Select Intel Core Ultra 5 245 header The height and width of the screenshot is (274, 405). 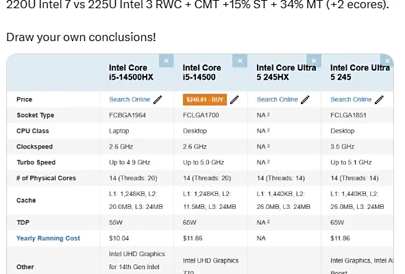[360, 73]
